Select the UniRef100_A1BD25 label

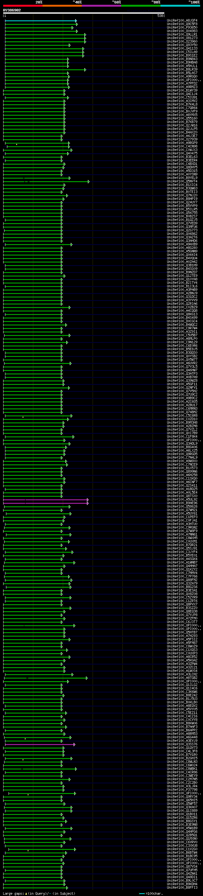pos(182,489)
